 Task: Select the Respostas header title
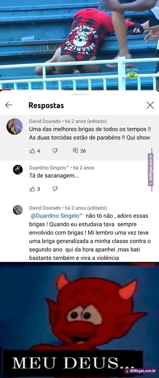[x=46, y=105]
